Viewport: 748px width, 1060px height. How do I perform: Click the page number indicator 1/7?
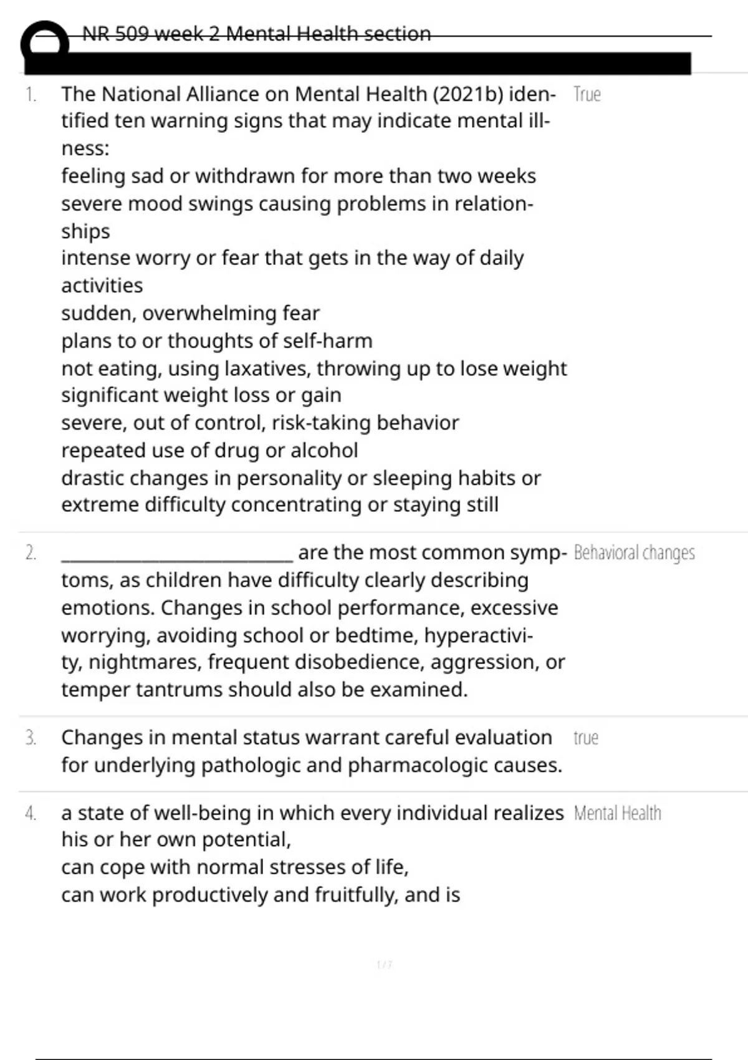coord(385,965)
